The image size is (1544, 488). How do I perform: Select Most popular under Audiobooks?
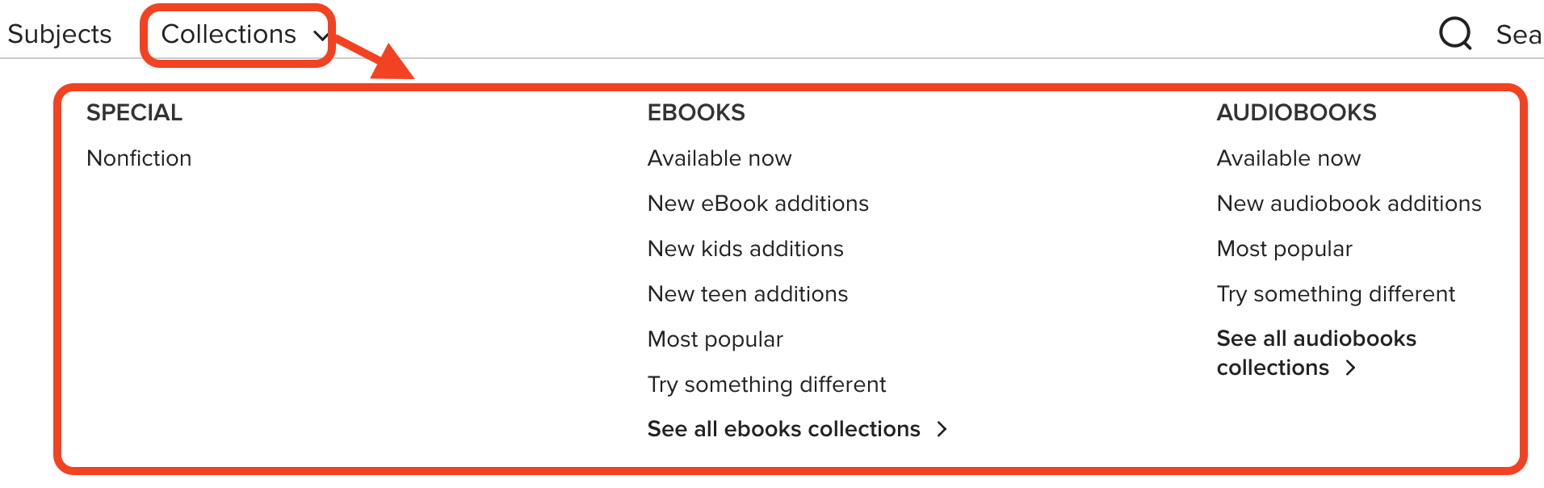click(1284, 249)
